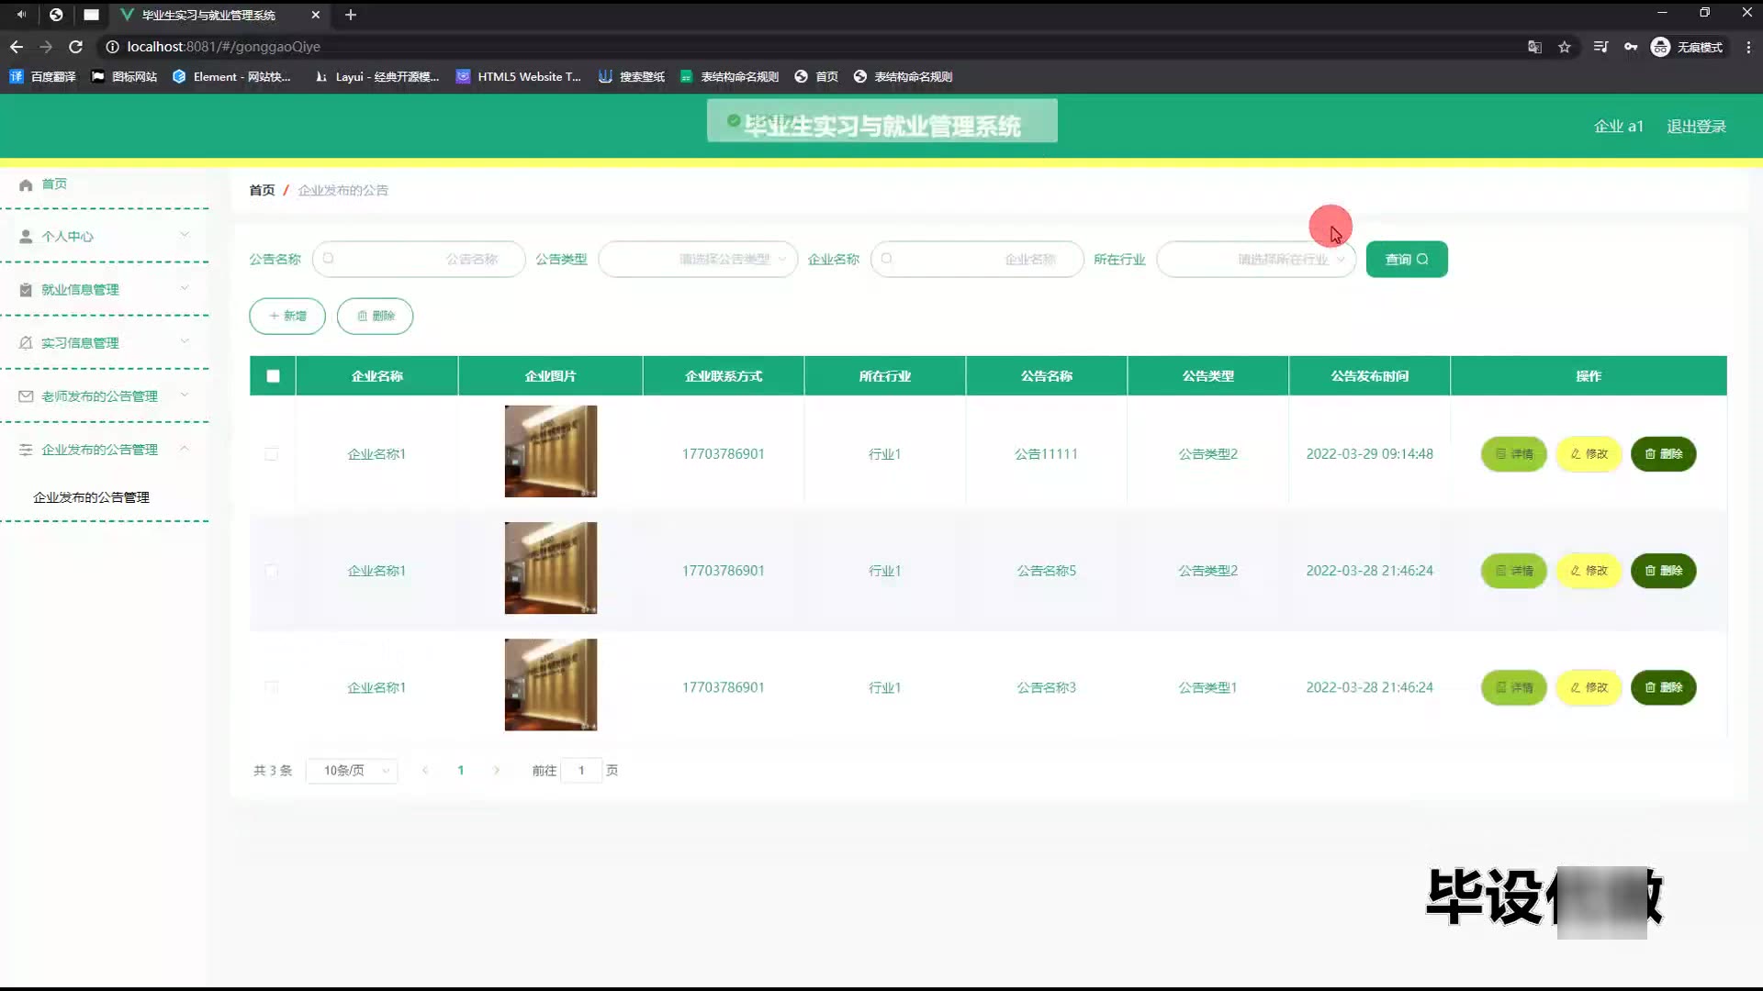
Task: Open the browser translate icon in the address bar
Action: point(1534,47)
